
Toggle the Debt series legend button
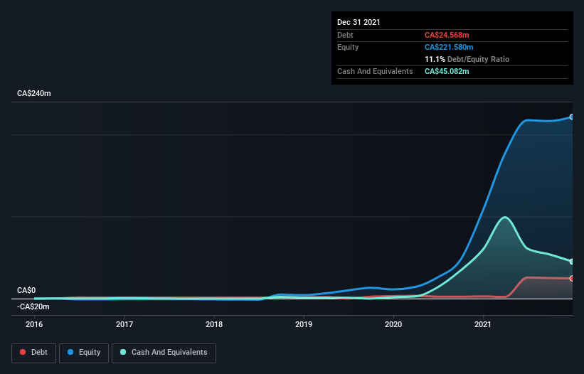[33, 353]
